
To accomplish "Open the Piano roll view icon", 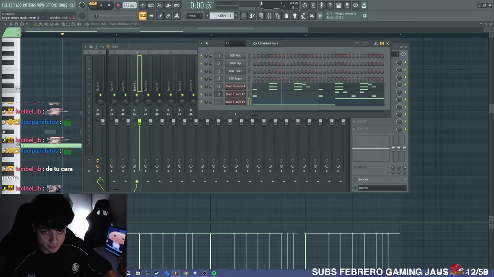I will (252, 16).
